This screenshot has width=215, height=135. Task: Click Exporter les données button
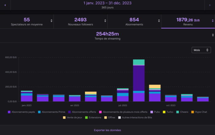[x=107, y=130]
